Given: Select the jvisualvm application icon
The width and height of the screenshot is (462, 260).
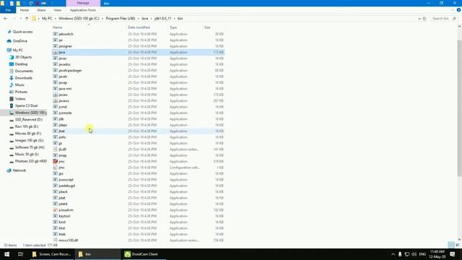Looking at the screenshot, I should [x=55, y=210].
